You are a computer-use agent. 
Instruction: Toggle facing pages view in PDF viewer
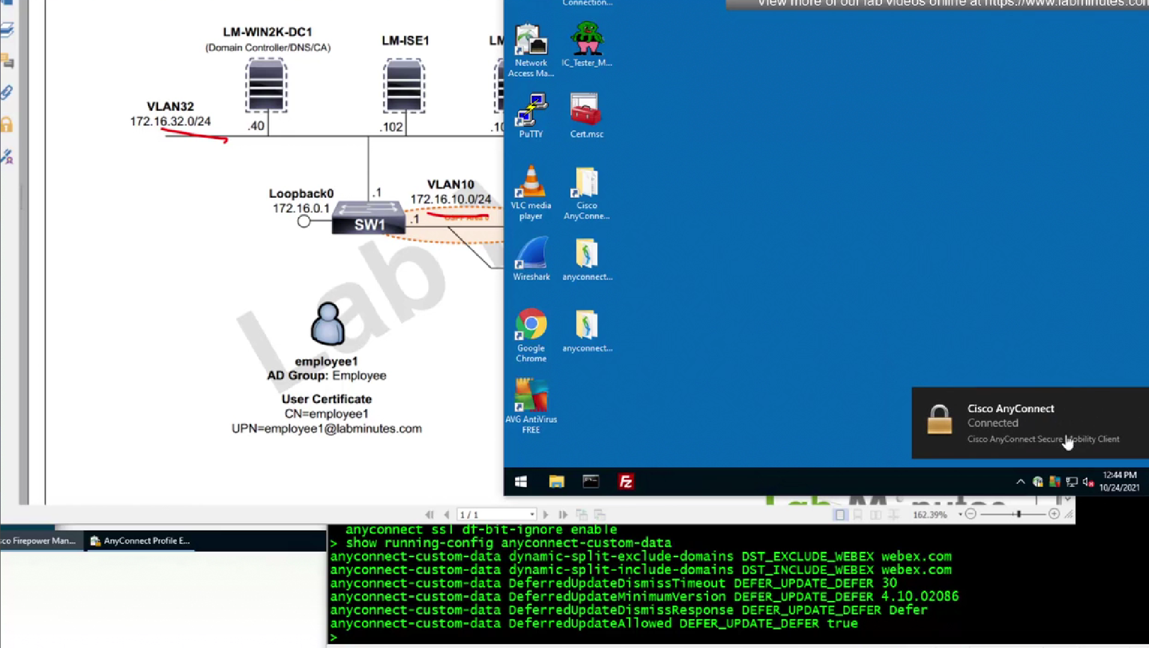coord(876,515)
